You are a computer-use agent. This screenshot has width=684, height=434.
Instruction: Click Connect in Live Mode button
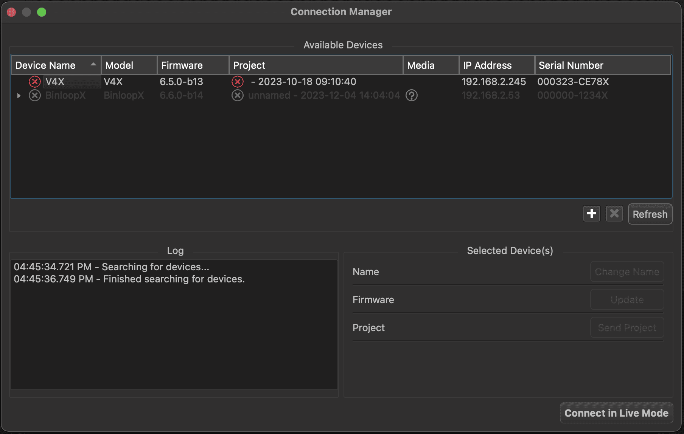click(616, 413)
